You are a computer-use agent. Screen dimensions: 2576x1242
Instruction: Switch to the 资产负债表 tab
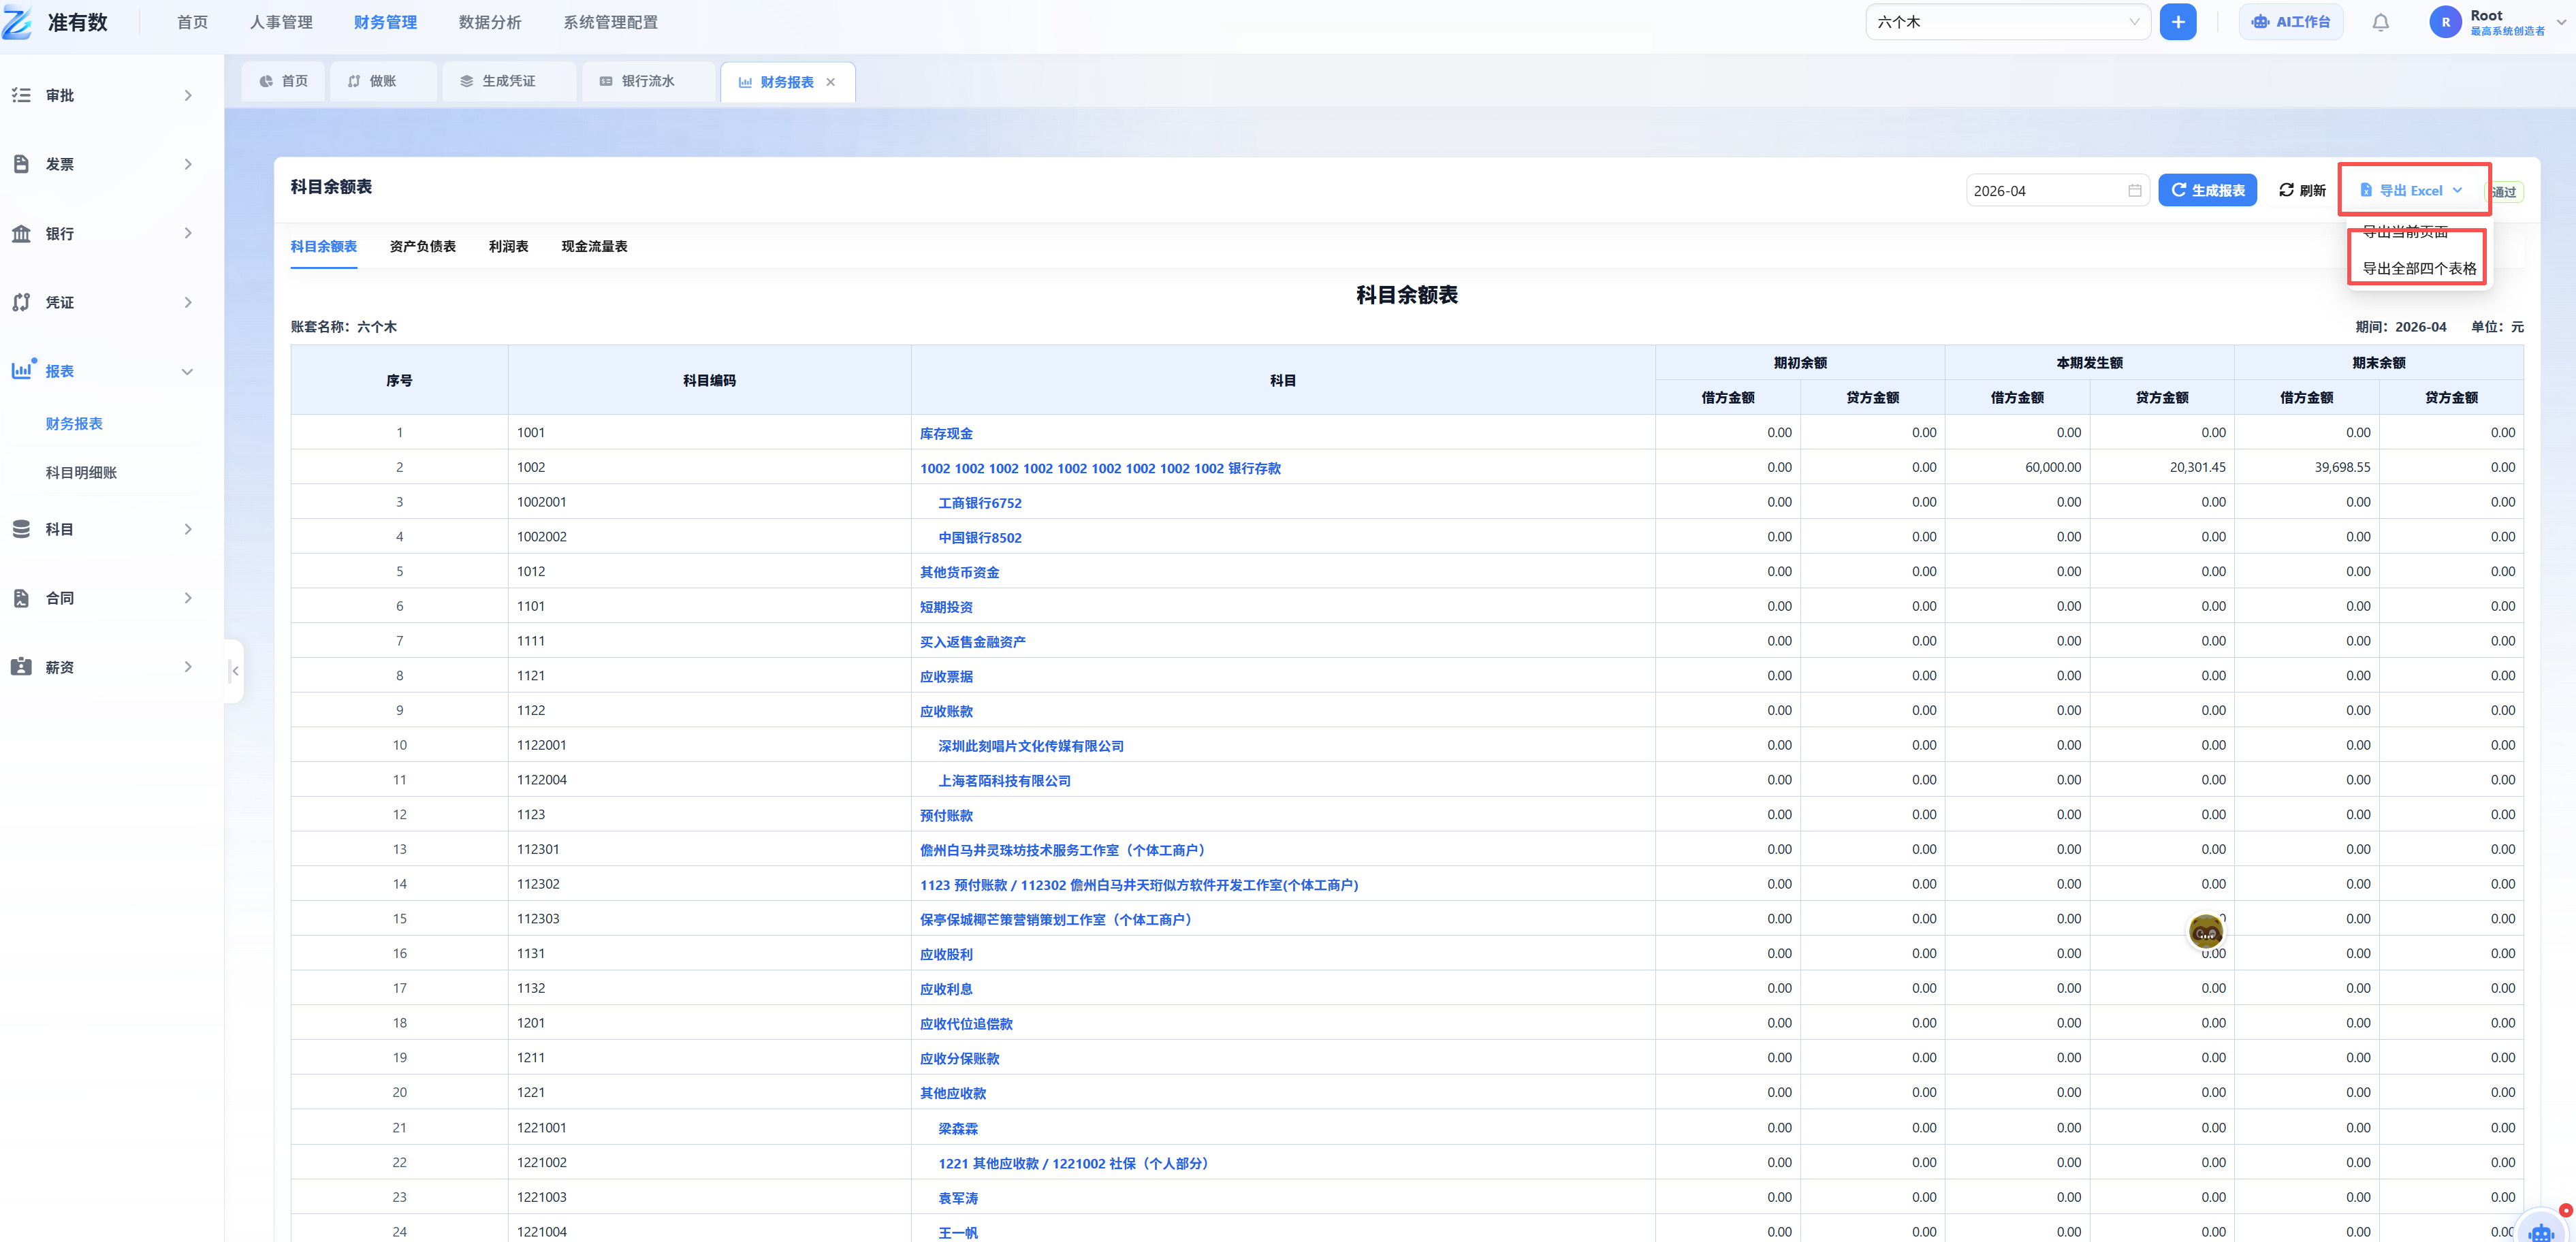422,246
